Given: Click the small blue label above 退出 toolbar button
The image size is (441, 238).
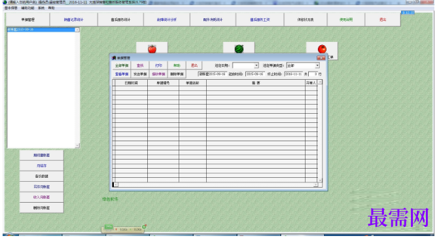Looking at the screenshot, I should (x=408, y=12).
